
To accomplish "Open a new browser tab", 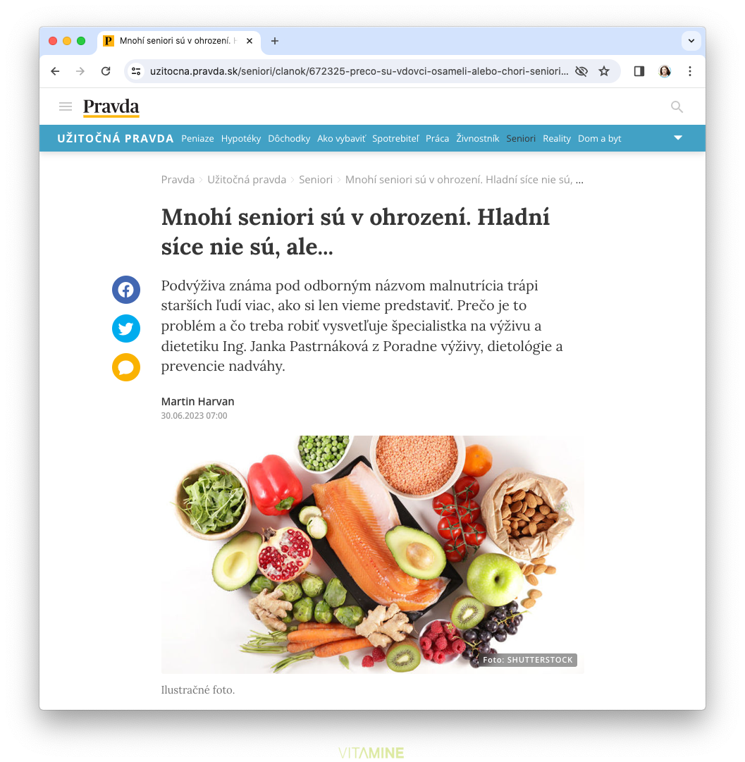I will [x=275, y=41].
